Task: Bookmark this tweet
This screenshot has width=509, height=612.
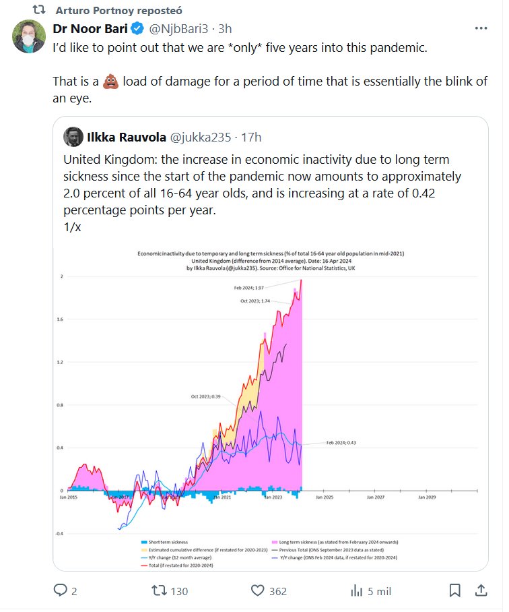Action: pos(455,591)
